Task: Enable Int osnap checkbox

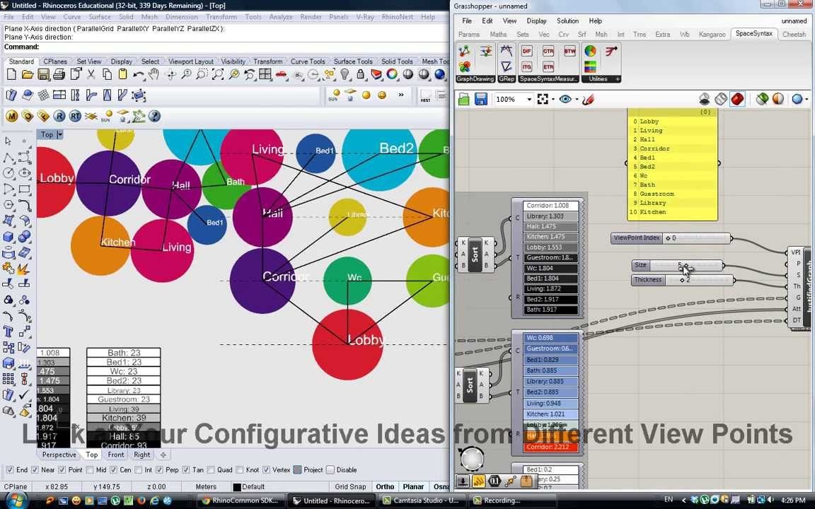Action: (138, 470)
